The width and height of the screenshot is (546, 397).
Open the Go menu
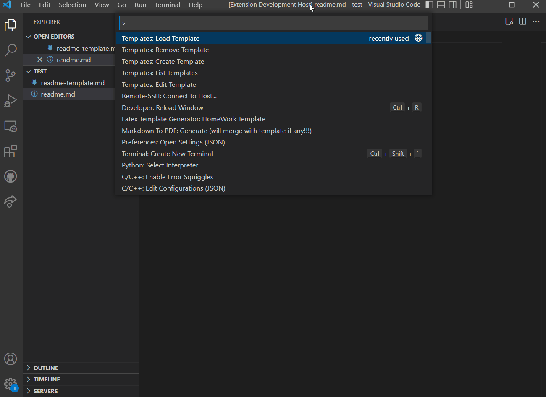tap(122, 5)
